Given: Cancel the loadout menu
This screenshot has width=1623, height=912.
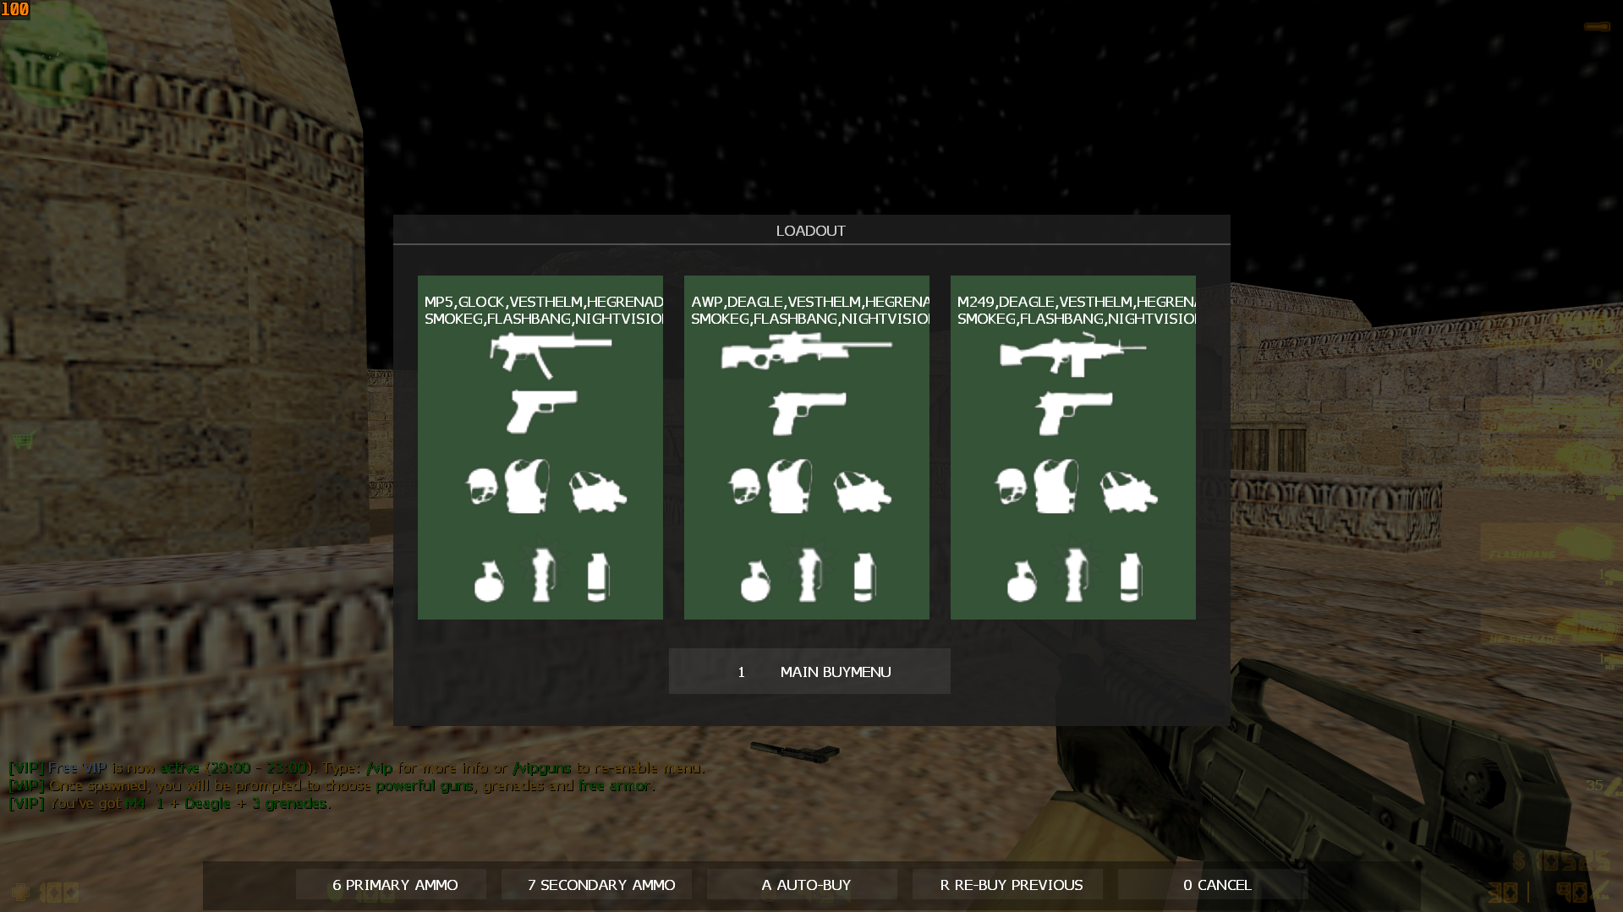Looking at the screenshot, I should [x=1216, y=885].
